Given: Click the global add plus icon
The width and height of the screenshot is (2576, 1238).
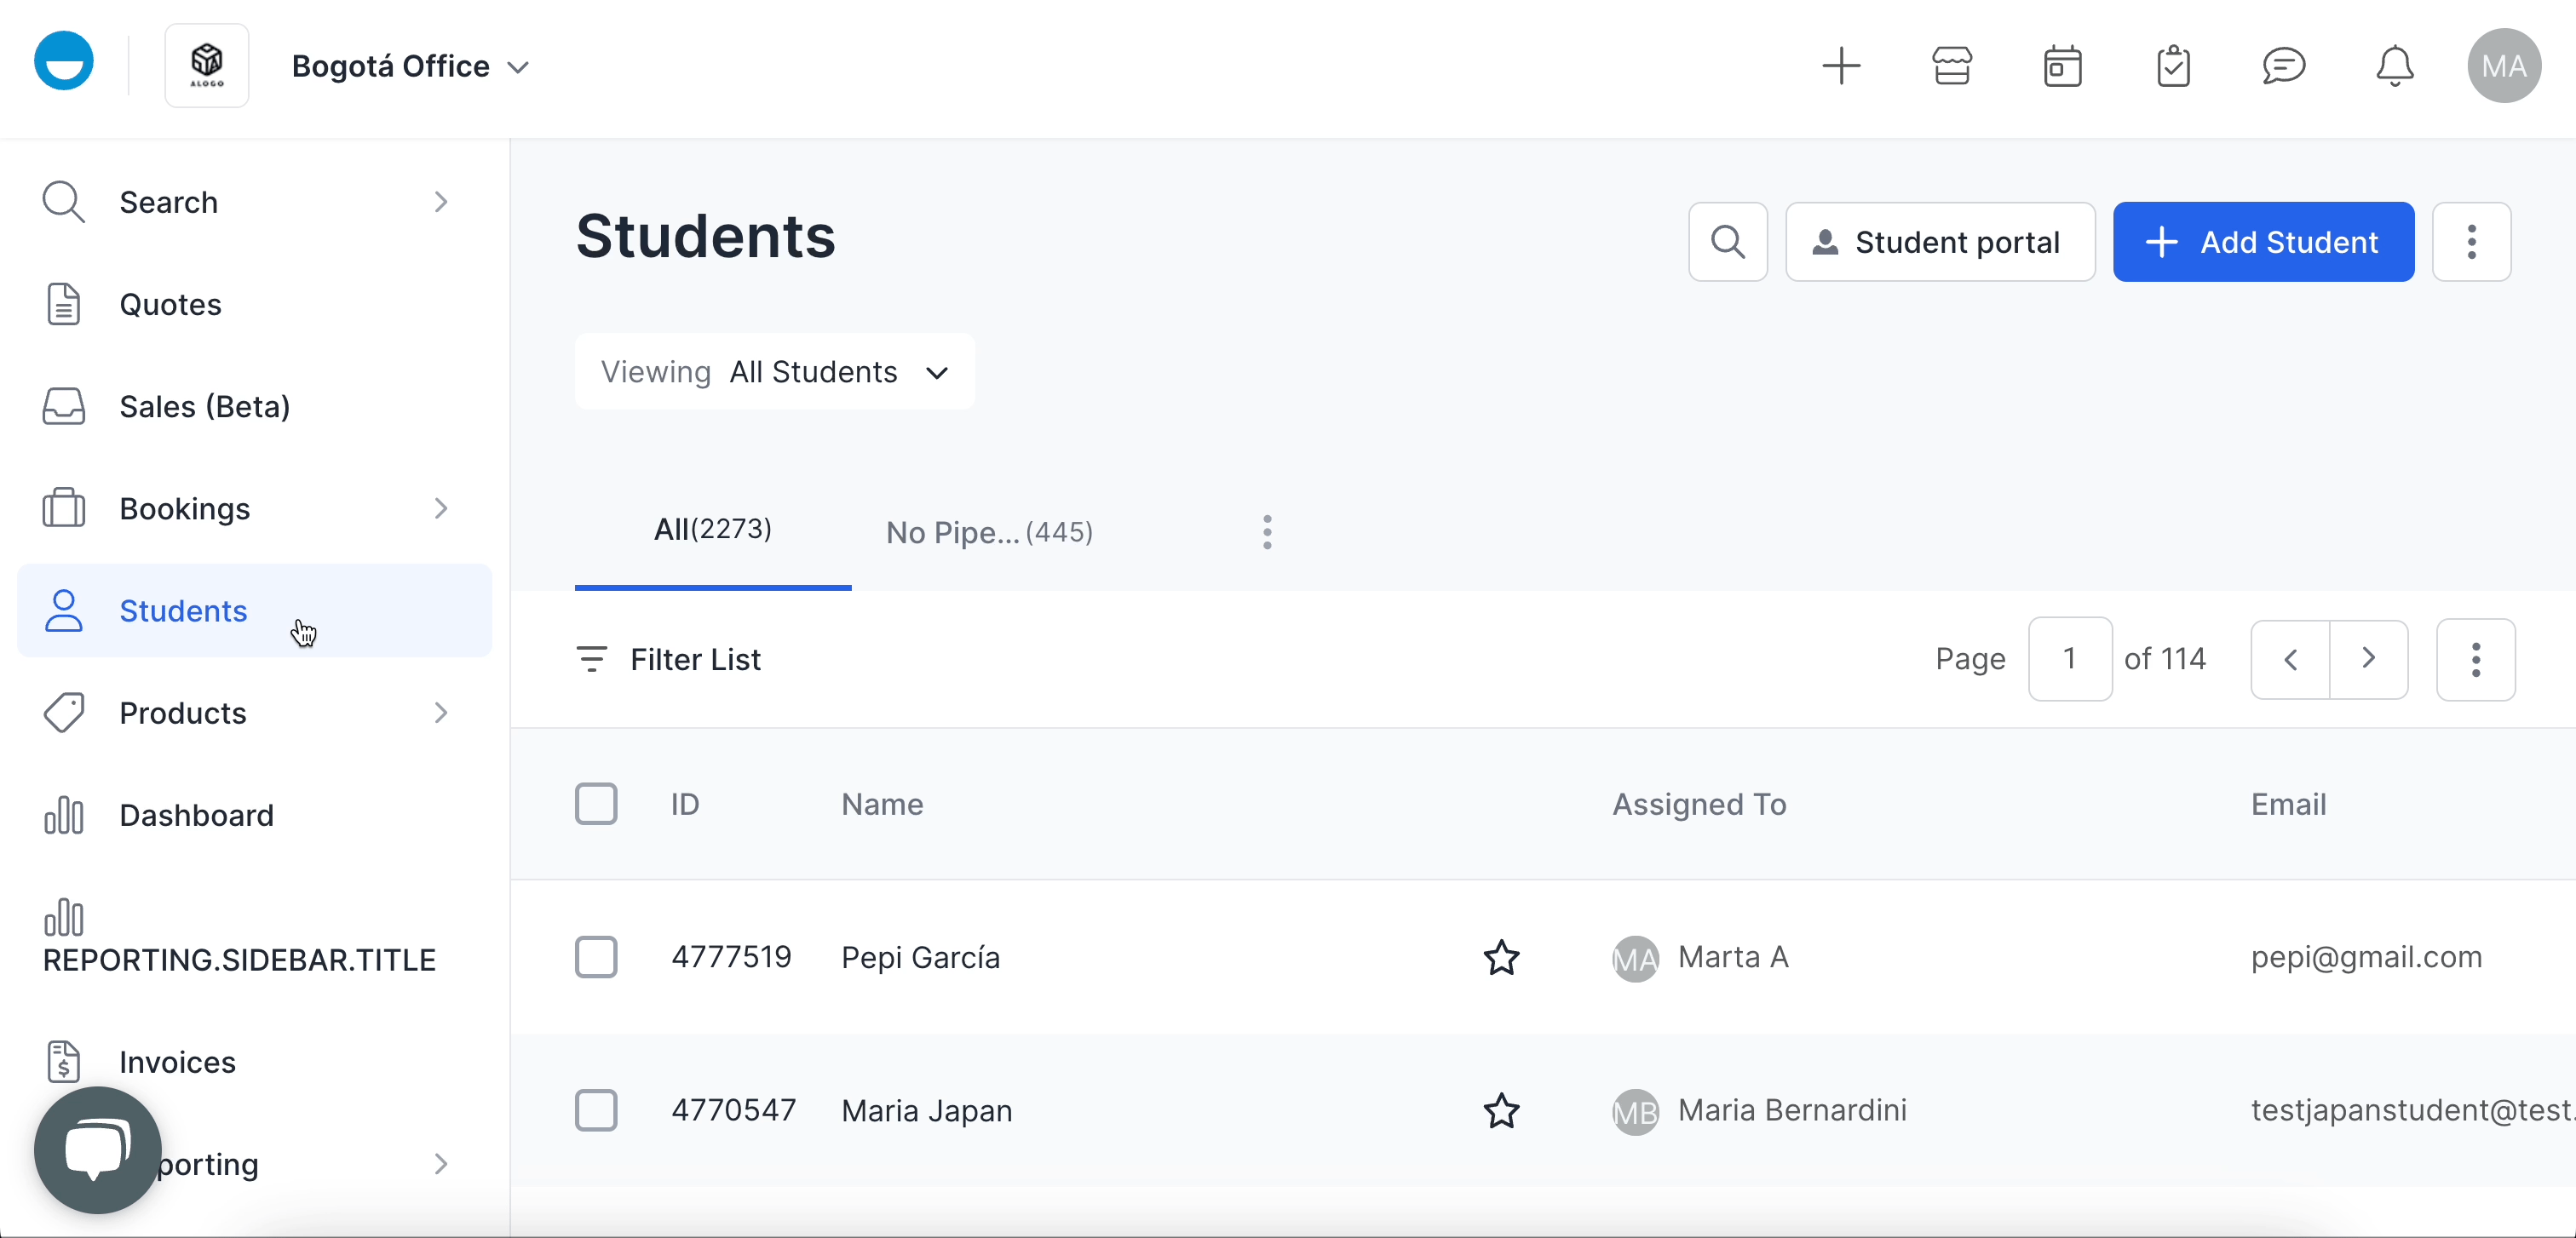Looking at the screenshot, I should 1838,66.
